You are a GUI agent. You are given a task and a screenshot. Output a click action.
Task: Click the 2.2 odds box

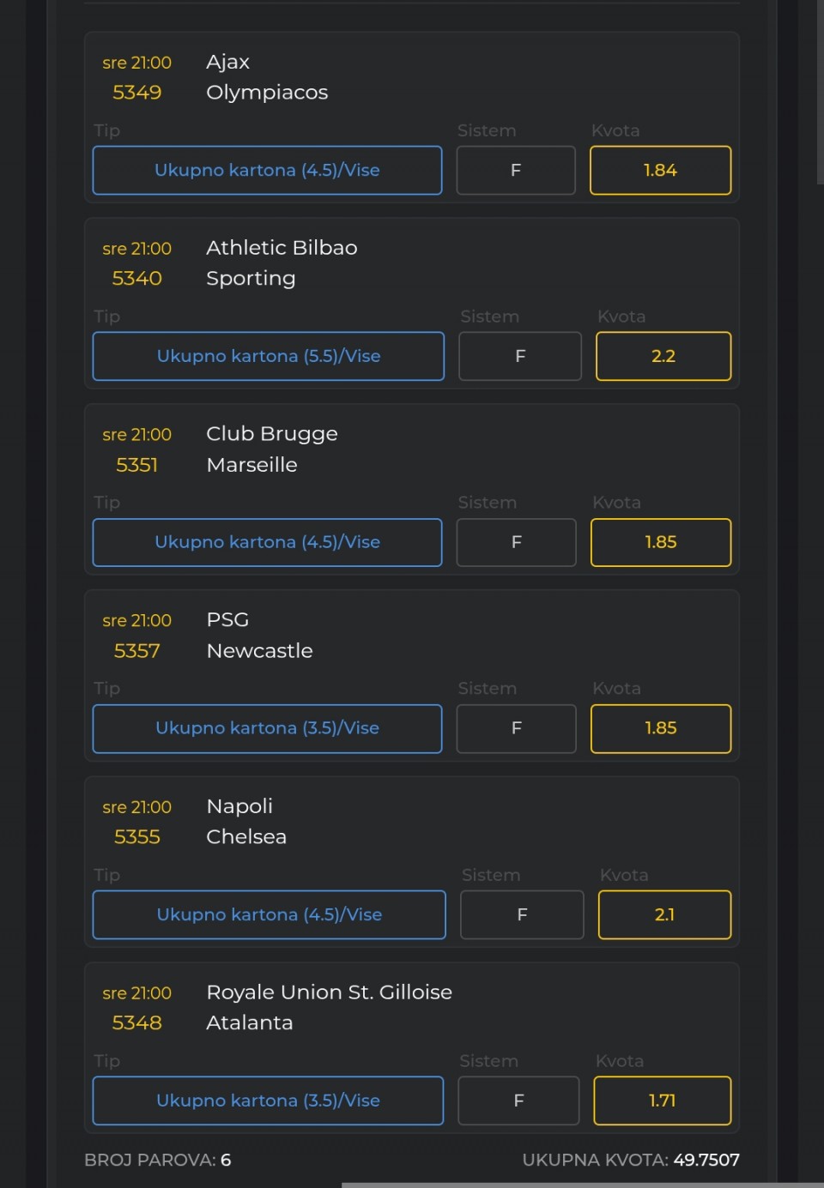pyautogui.click(x=663, y=356)
